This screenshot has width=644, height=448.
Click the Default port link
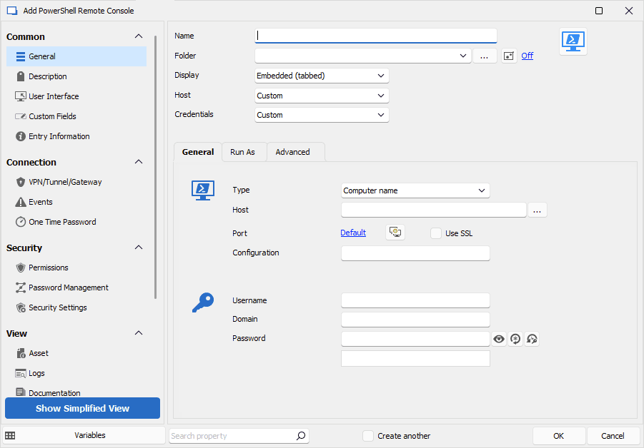pyautogui.click(x=353, y=233)
